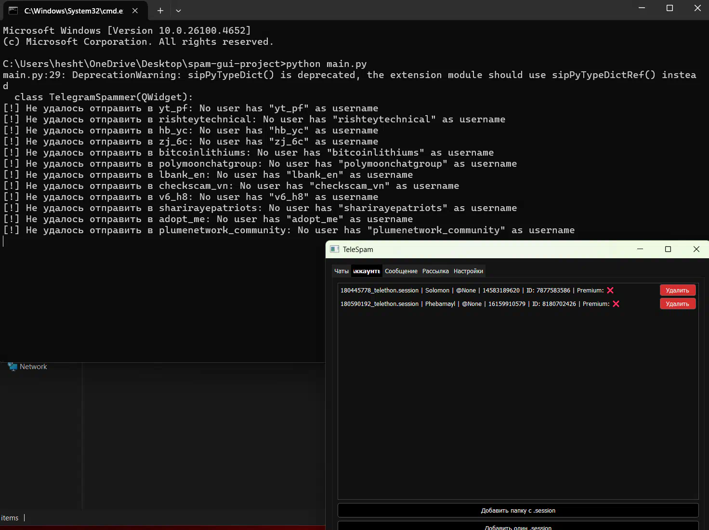
Task: Click the items count in Explorer status bar
Action: 10,518
